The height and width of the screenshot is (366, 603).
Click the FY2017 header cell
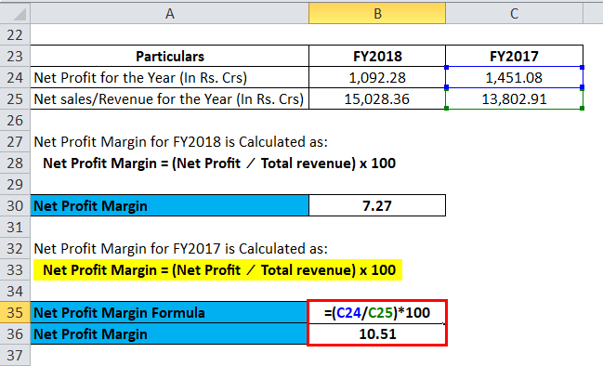[x=514, y=56]
